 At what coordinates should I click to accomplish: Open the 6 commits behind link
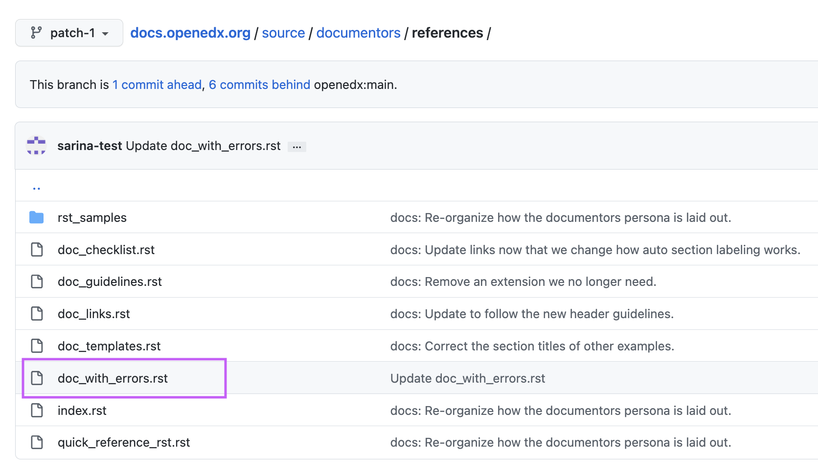coord(259,85)
